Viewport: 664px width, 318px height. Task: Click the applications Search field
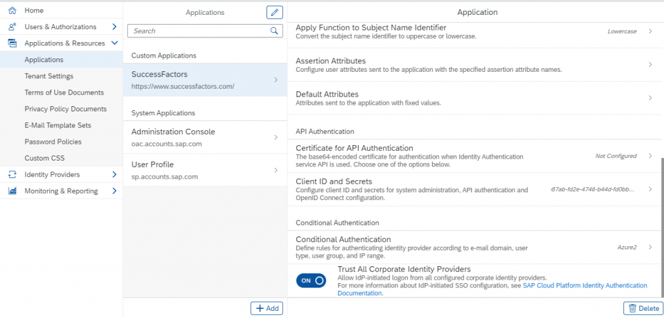[x=205, y=30]
